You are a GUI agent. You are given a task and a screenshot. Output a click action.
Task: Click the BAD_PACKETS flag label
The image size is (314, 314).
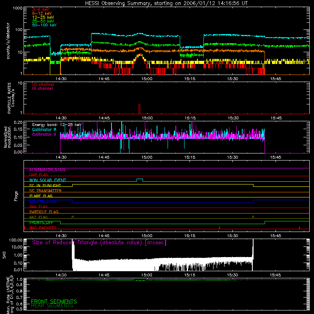pos(43,228)
